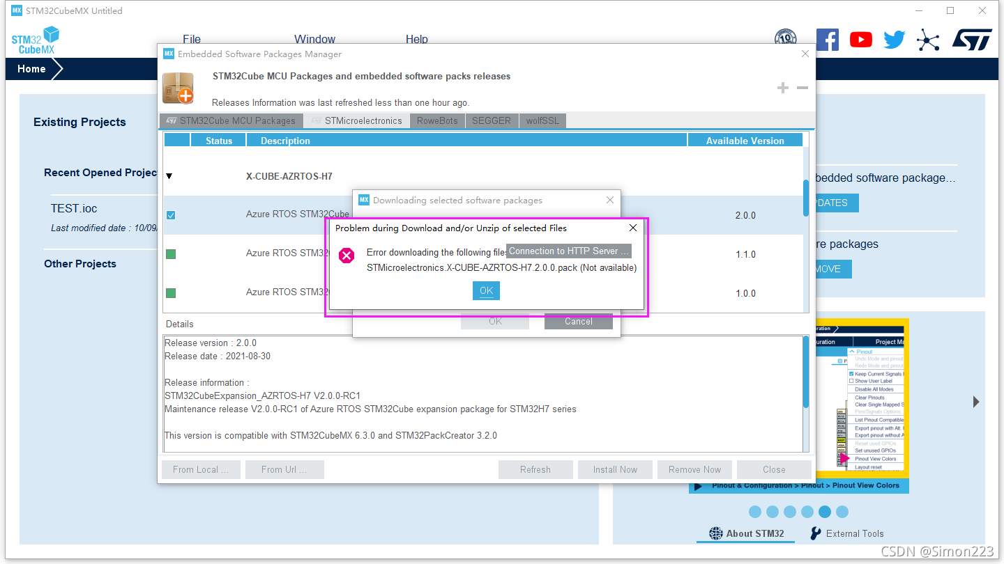Click the Install Now button
1004x564 pixels.
(x=615, y=469)
